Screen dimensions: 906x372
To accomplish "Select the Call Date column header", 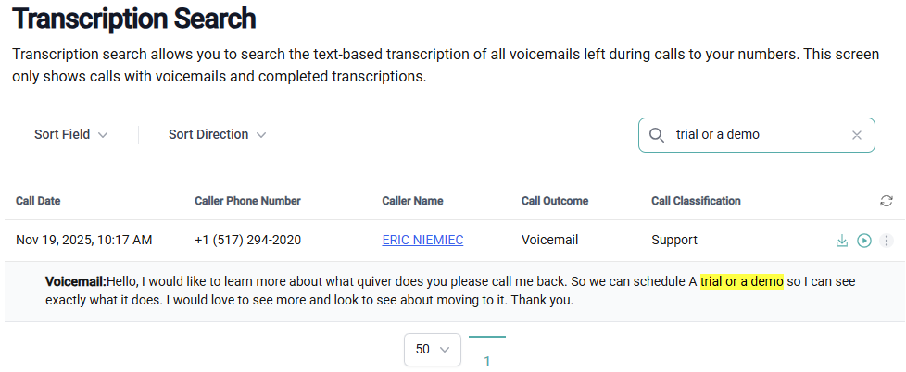I will (x=38, y=201).
